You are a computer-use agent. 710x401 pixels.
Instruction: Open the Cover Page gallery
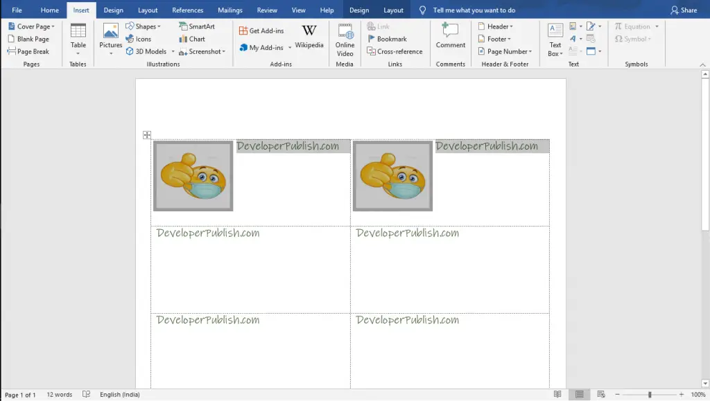point(31,26)
